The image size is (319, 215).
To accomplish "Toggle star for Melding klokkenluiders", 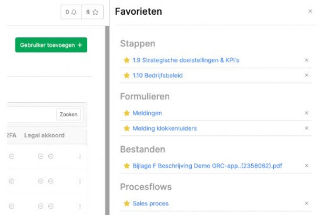I will [126, 128].
